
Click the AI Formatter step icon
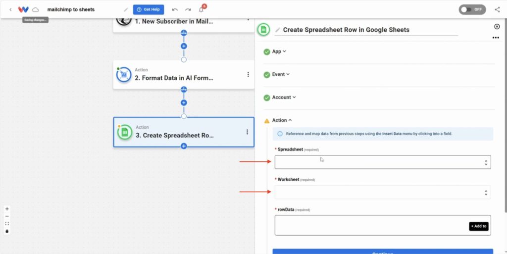(124, 75)
